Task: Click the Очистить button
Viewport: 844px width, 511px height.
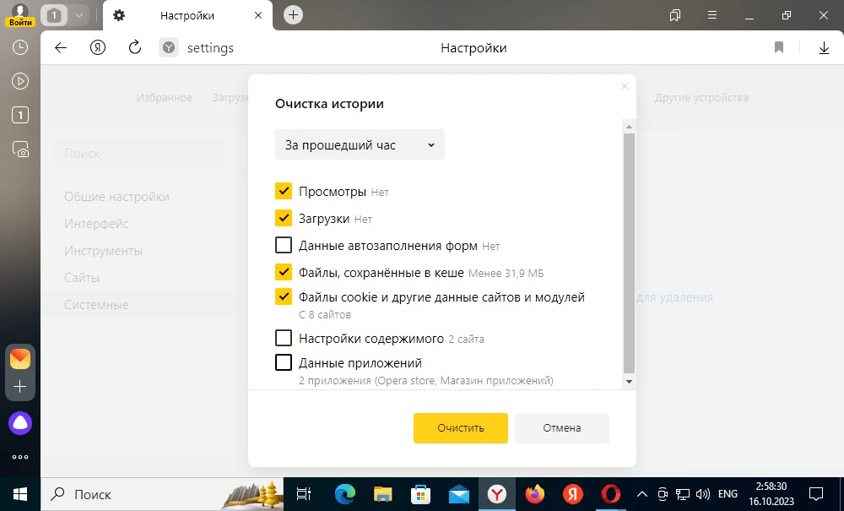Action: pos(461,428)
